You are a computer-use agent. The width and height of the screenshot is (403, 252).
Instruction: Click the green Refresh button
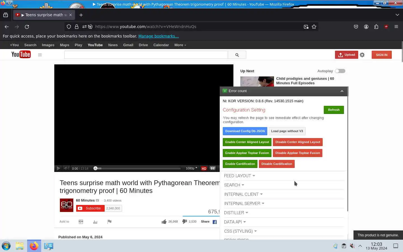click(x=334, y=110)
